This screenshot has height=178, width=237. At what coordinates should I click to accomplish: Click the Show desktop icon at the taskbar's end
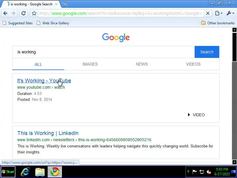click(x=234, y=172)
